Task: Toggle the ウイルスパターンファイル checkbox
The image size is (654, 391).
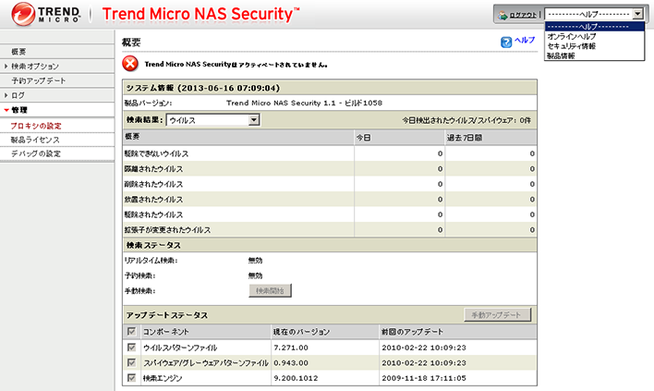Action: [x=131, y=348]
